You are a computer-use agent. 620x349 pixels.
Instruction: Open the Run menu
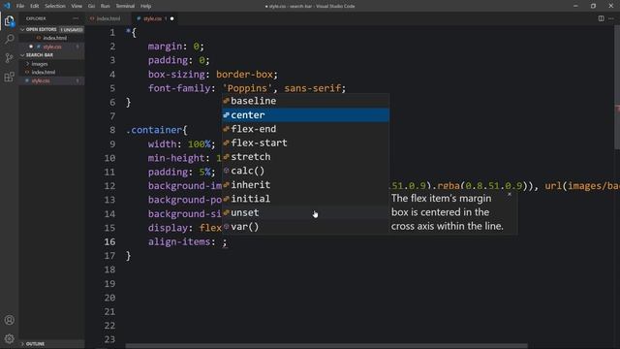[x=106, y=6]
